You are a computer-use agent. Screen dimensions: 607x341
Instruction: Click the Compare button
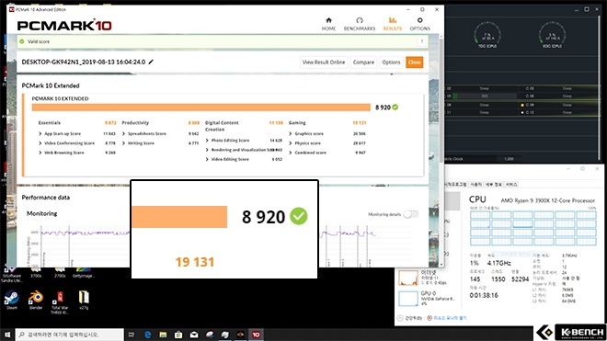coord(363,63)
